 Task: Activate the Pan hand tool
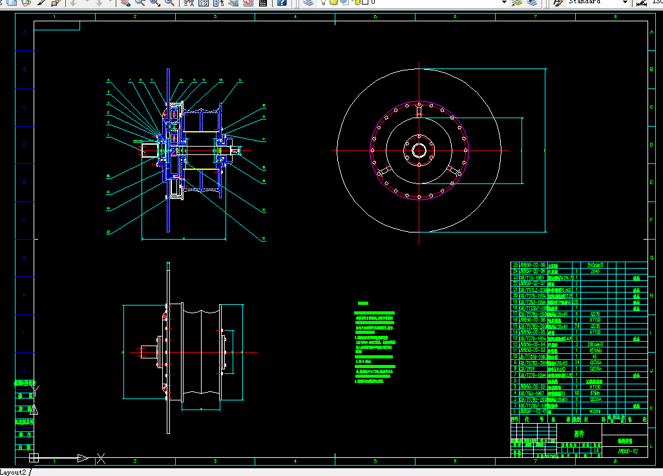click(x=125, y=3)
